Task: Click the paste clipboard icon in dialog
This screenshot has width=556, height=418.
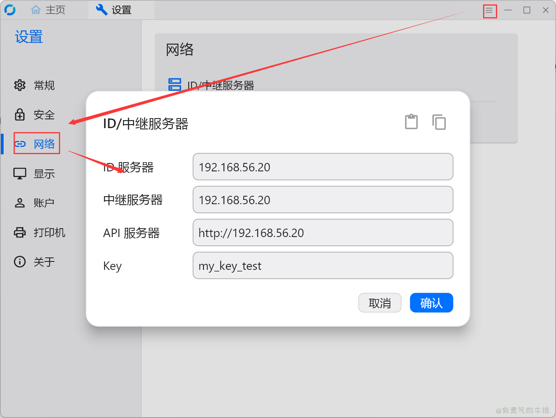Action: point(411,122)
